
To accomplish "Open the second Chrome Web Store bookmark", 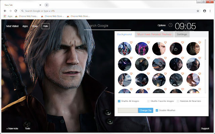I will [52, 16].
